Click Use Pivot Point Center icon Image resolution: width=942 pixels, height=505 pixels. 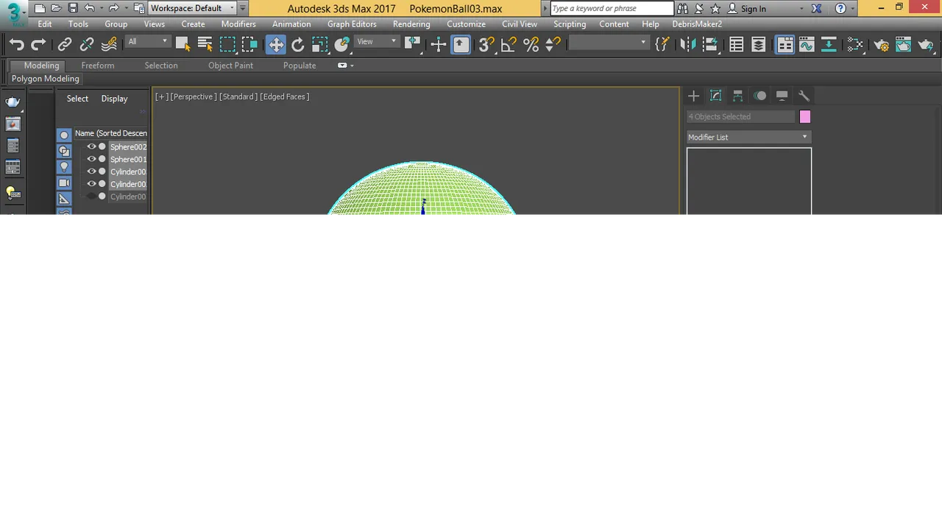click(x=412, y=45)
